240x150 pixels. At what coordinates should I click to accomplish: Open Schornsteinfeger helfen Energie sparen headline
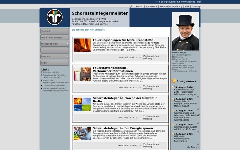coord(123,128)
